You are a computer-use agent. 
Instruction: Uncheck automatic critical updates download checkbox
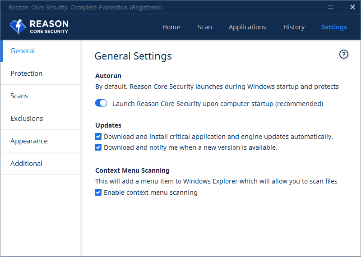point(98,136)
